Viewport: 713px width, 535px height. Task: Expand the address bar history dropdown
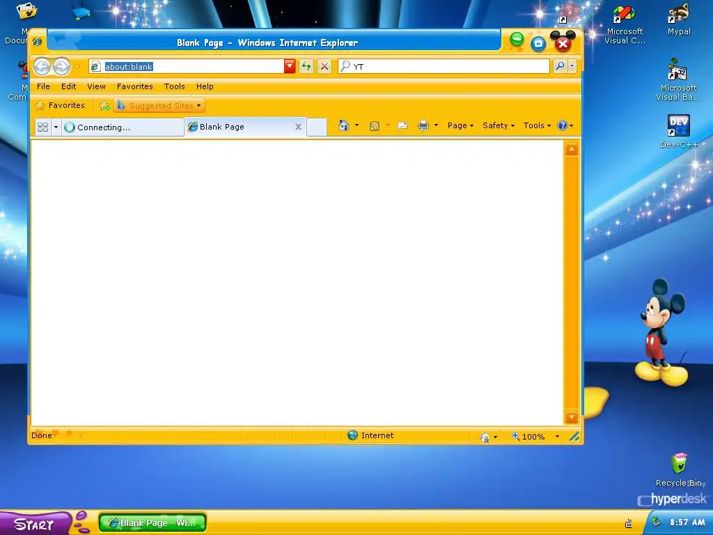[290, 66]
